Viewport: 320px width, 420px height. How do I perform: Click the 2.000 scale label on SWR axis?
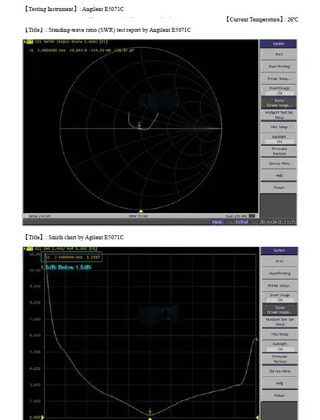point(35,401)
